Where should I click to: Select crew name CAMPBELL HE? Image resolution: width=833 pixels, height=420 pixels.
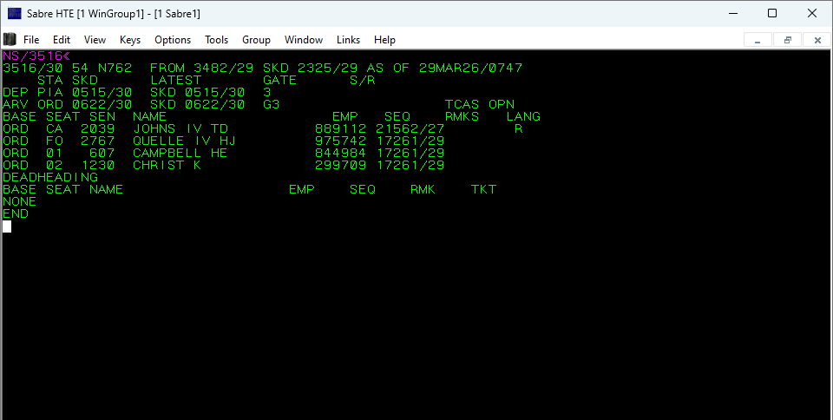(180, 154)
